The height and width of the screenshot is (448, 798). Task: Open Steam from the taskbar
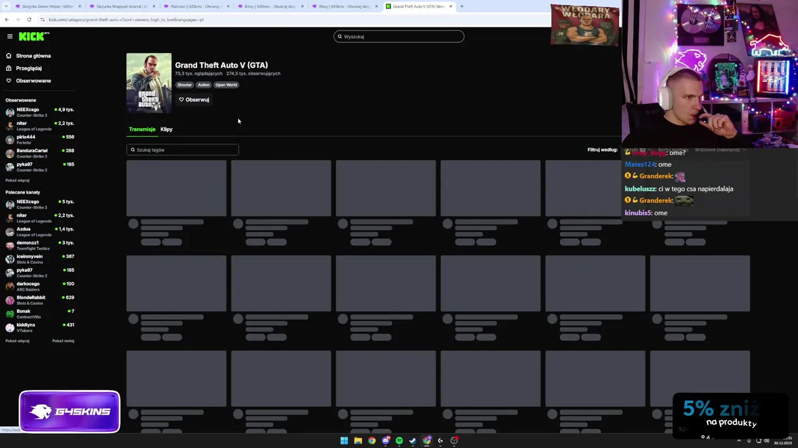coord(413,441)
